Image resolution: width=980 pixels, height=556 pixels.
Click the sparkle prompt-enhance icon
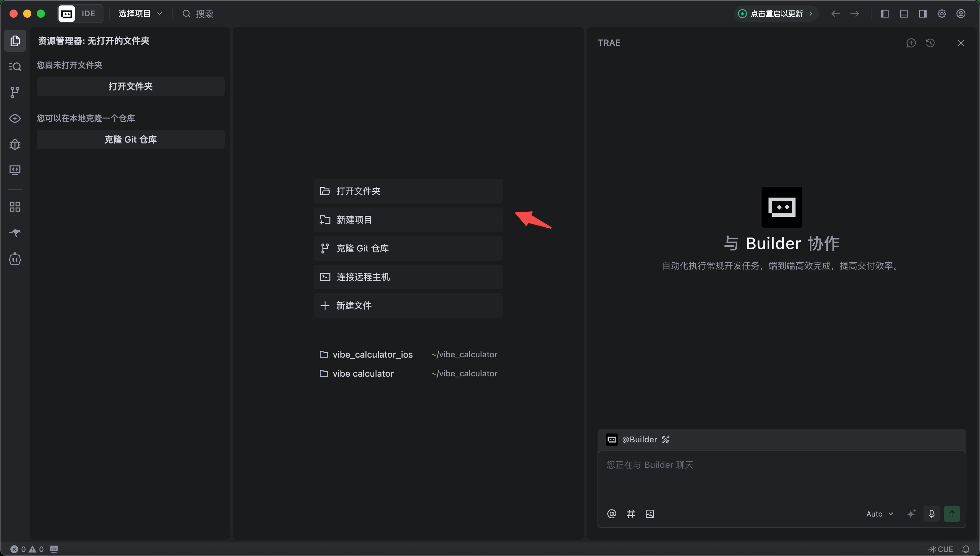(x=911, y=513)
